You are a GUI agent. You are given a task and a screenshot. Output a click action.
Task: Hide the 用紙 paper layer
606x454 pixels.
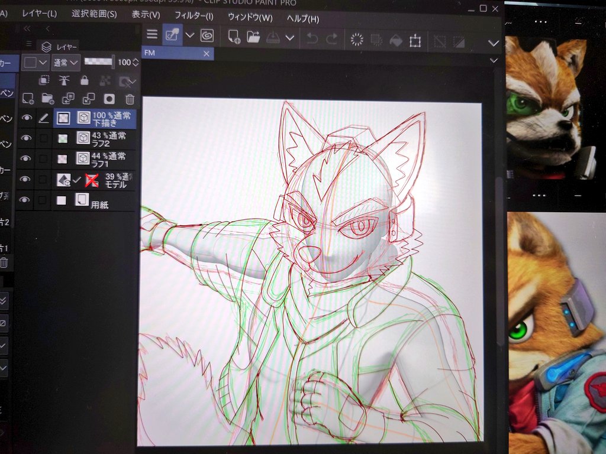click(x=25, y=200)
